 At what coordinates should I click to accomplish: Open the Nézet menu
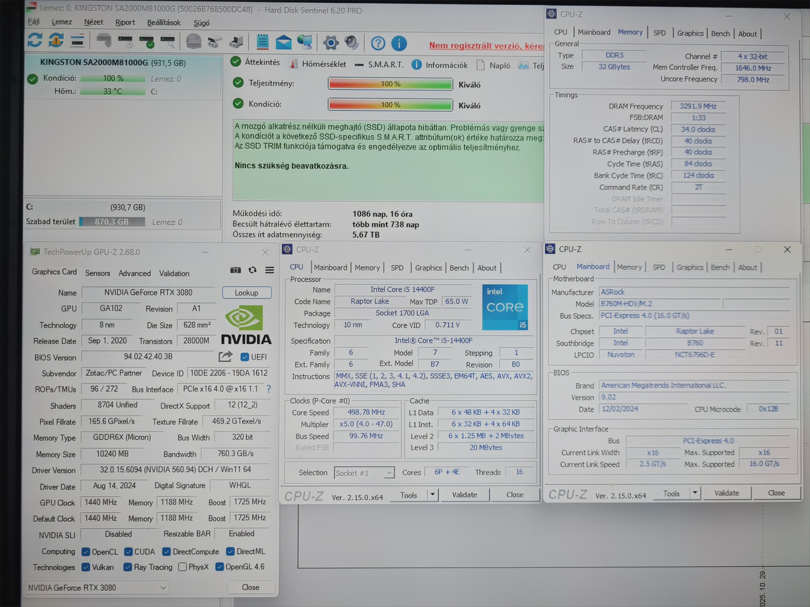(x=93, y=22)
